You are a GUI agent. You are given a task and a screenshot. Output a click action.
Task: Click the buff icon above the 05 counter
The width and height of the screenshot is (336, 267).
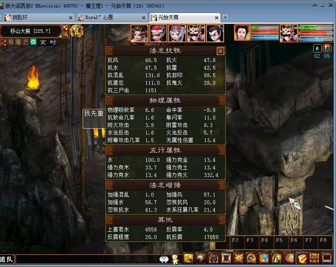click(327, 48)
